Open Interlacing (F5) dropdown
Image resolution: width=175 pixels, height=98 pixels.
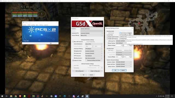[92, 33]
